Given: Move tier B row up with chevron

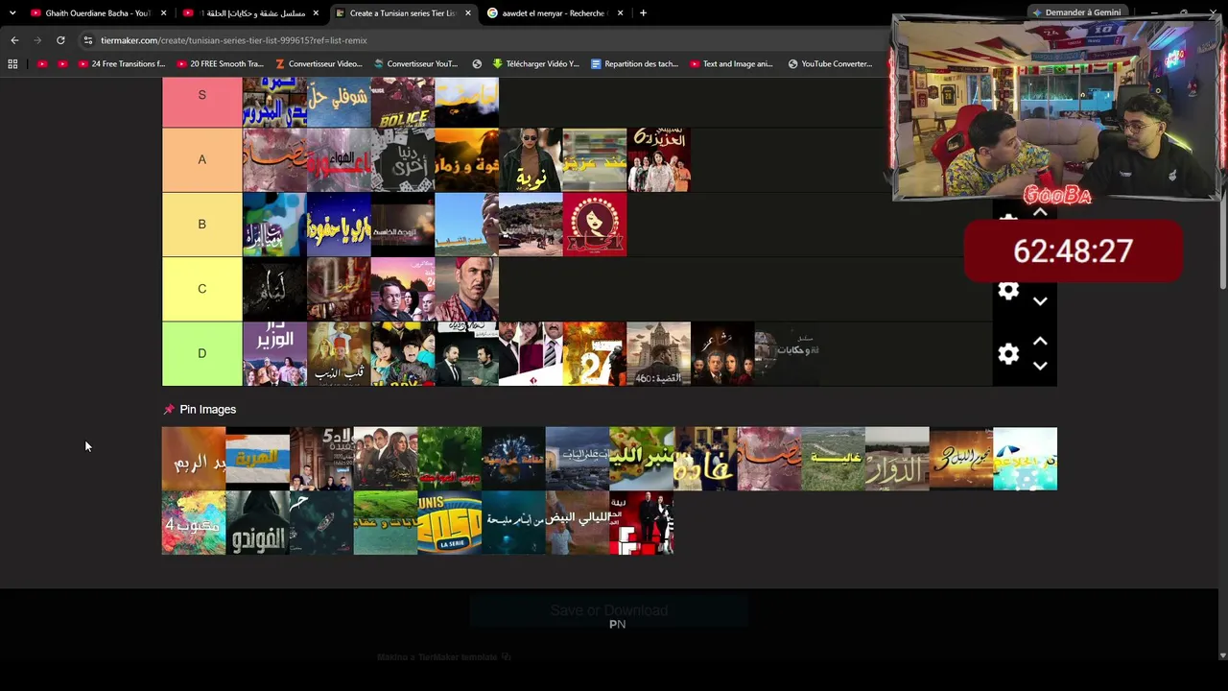Looking at the screenshot, I should pyautogui.click(x=1040, y=212).
